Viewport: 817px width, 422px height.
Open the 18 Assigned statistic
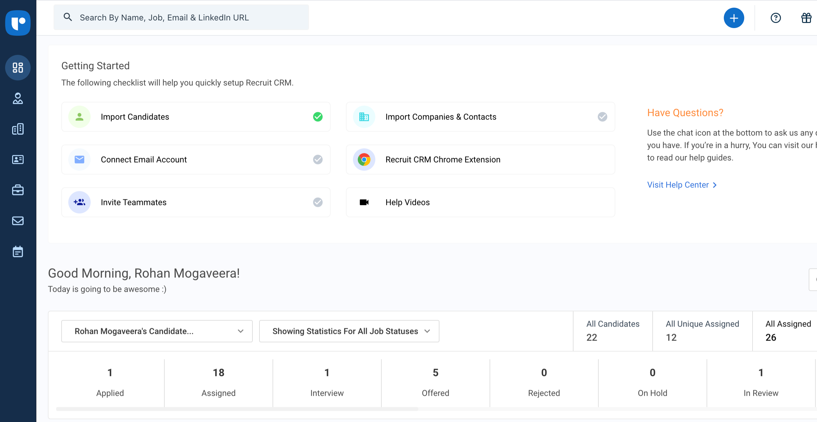point(219,382)
